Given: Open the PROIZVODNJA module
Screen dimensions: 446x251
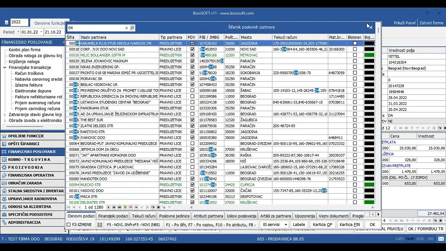Looking at the screenshot, I should click(x=32, y=167).
